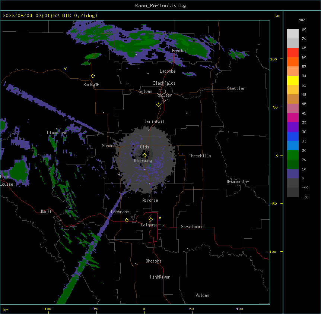Click the RedDeer city label
Viewport: 321px width, 314px height.
[164, 95]
